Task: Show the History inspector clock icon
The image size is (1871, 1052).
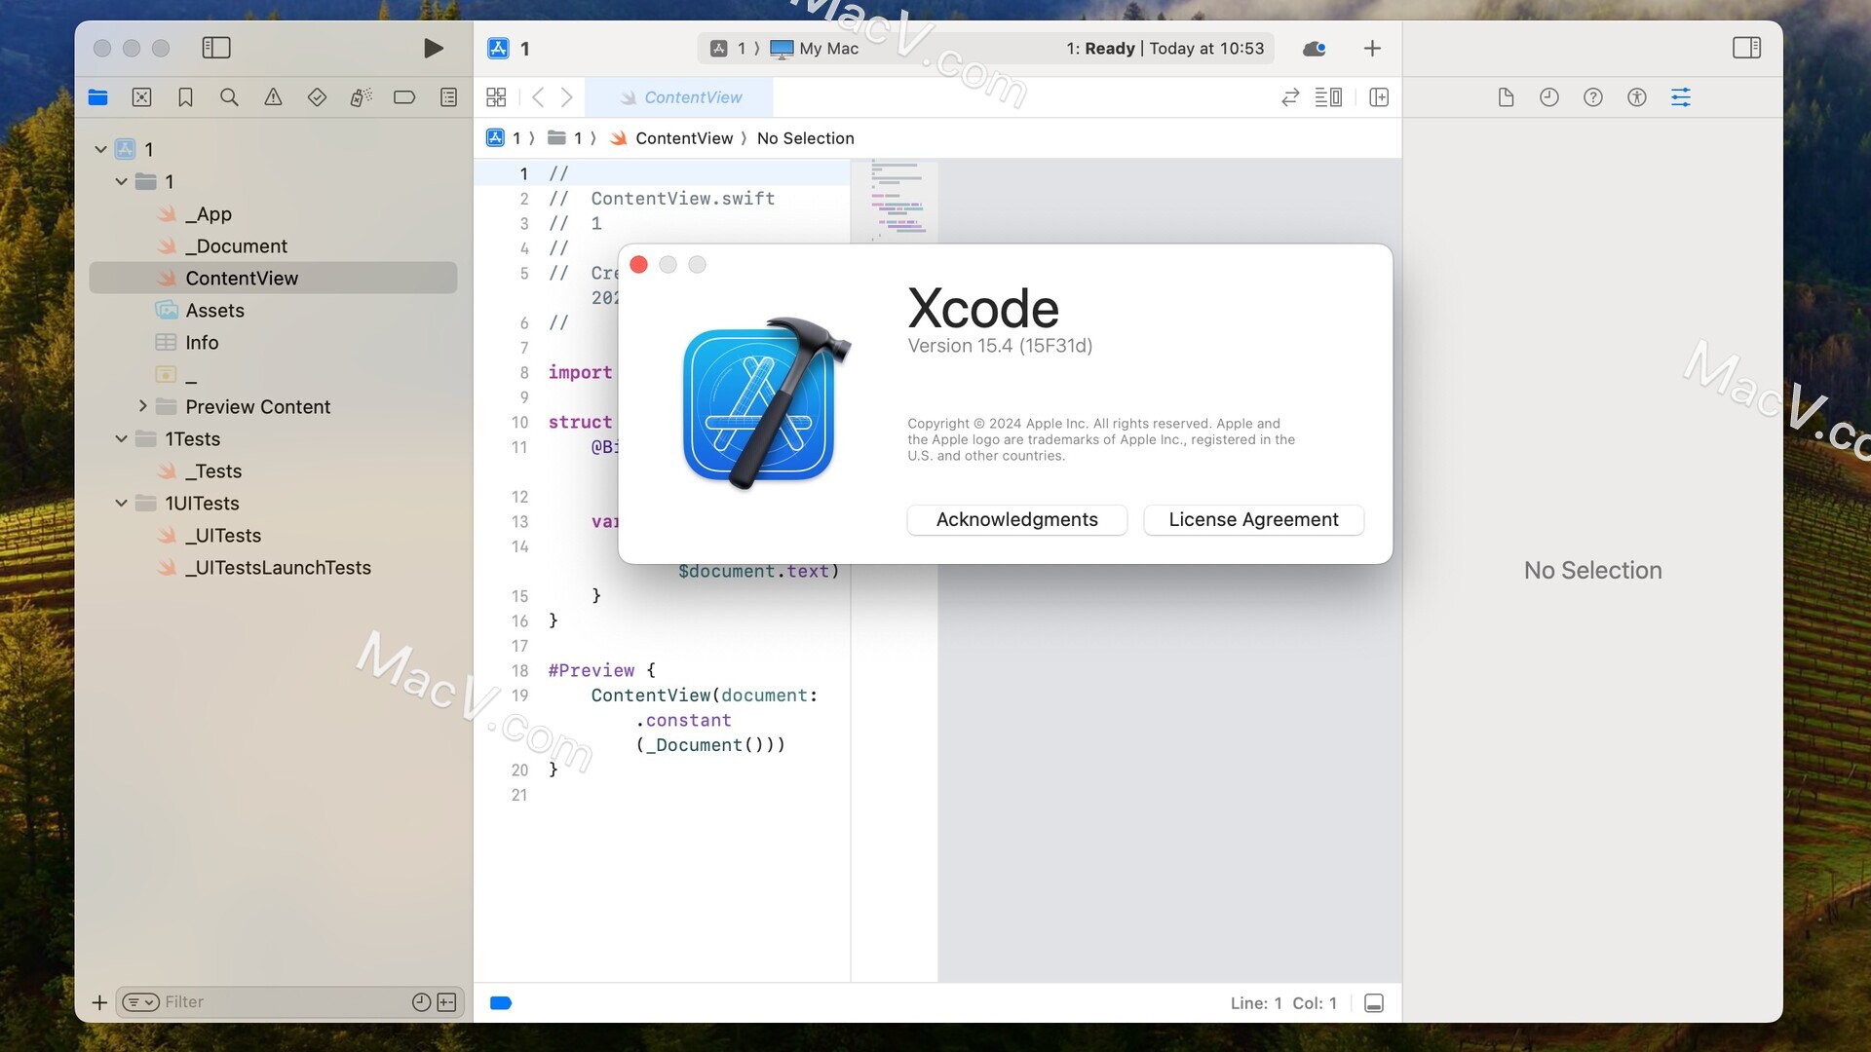Action: 1549,97
